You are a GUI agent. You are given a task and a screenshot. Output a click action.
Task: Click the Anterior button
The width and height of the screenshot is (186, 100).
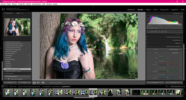pyautogui.click(x=155, y=82)
